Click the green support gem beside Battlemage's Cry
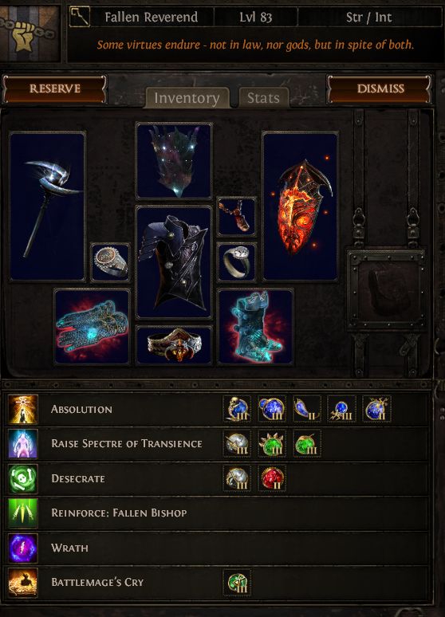445x617 pixels. 237,583
